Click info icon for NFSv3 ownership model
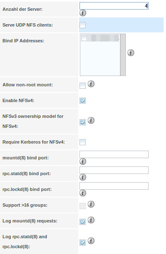 pyautogui.click(x=91, y=120)
